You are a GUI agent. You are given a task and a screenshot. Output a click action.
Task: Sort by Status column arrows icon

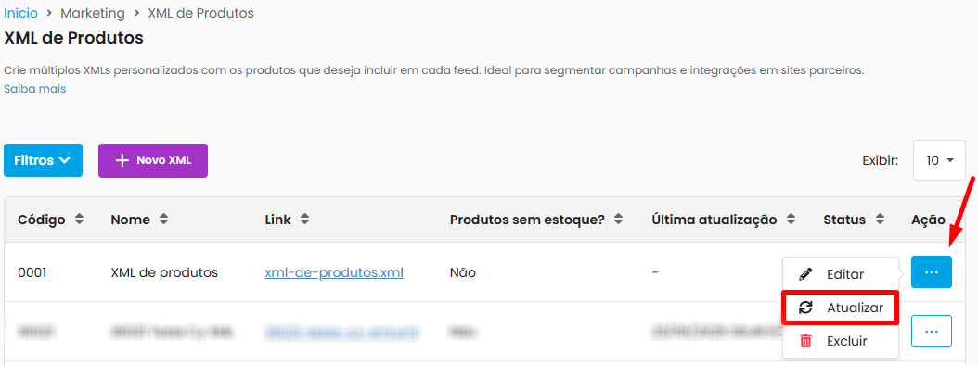[x=880, y=220]
